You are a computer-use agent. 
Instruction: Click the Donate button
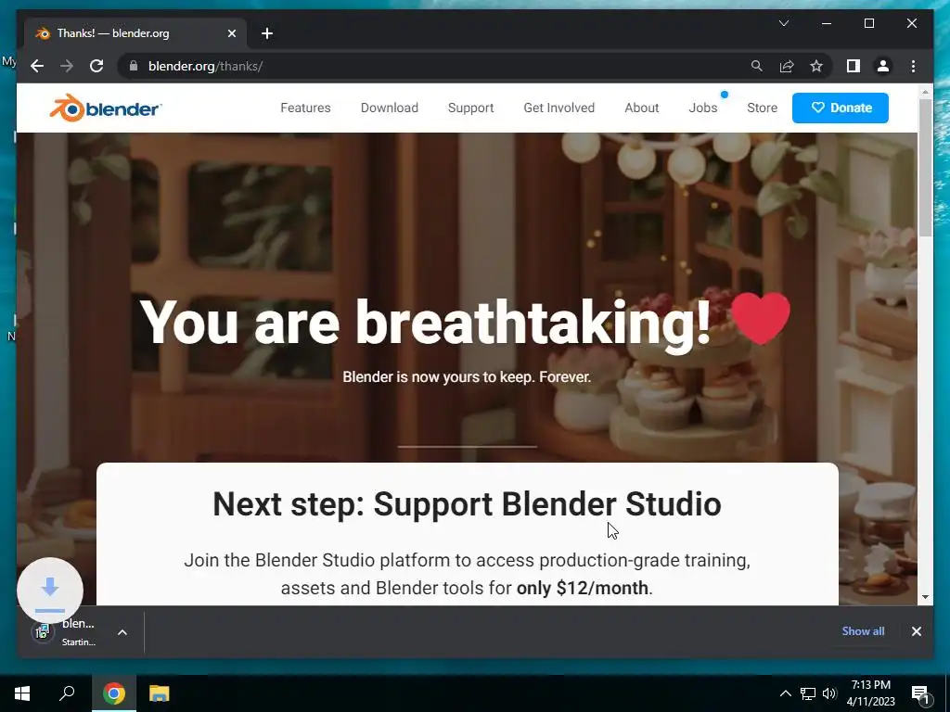(841, 108)
